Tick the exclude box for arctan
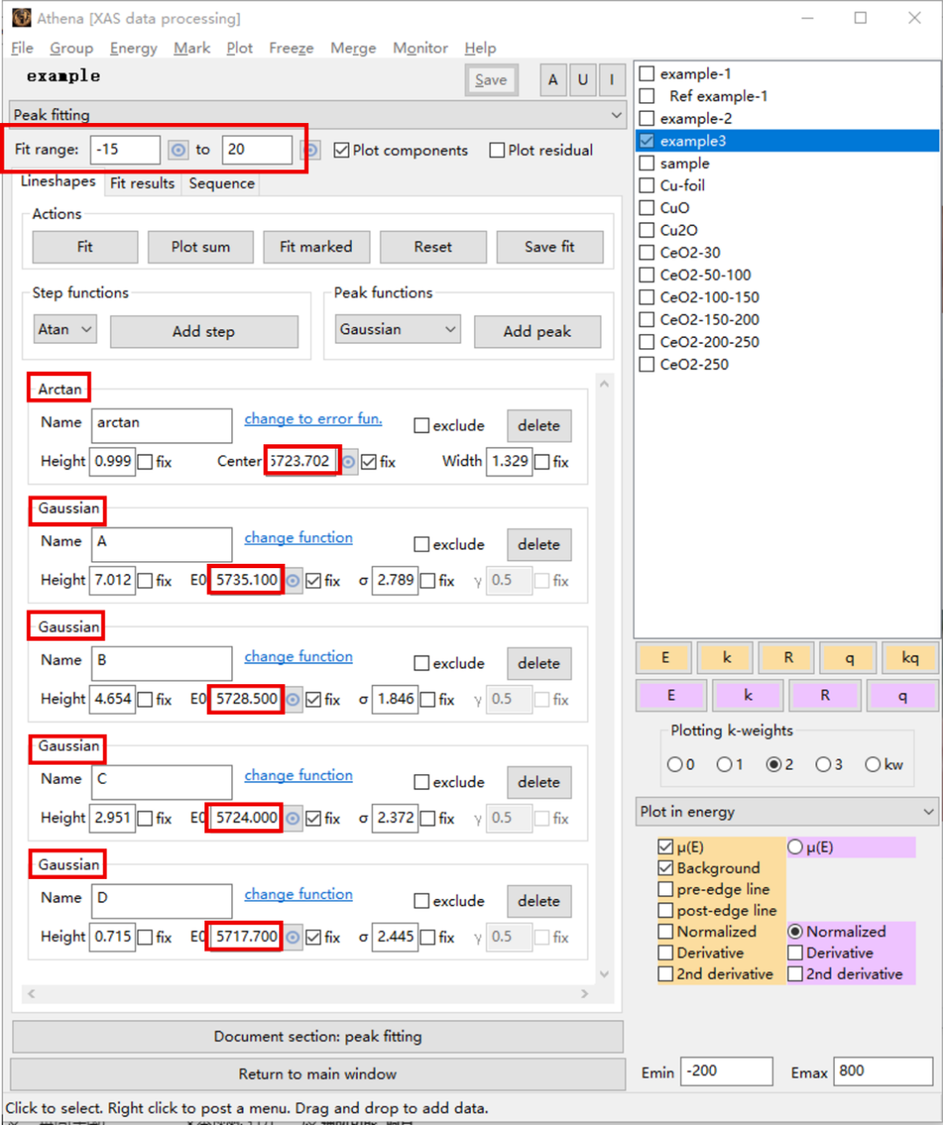Screen dimensions: 943x1125 tap(421, 426)
